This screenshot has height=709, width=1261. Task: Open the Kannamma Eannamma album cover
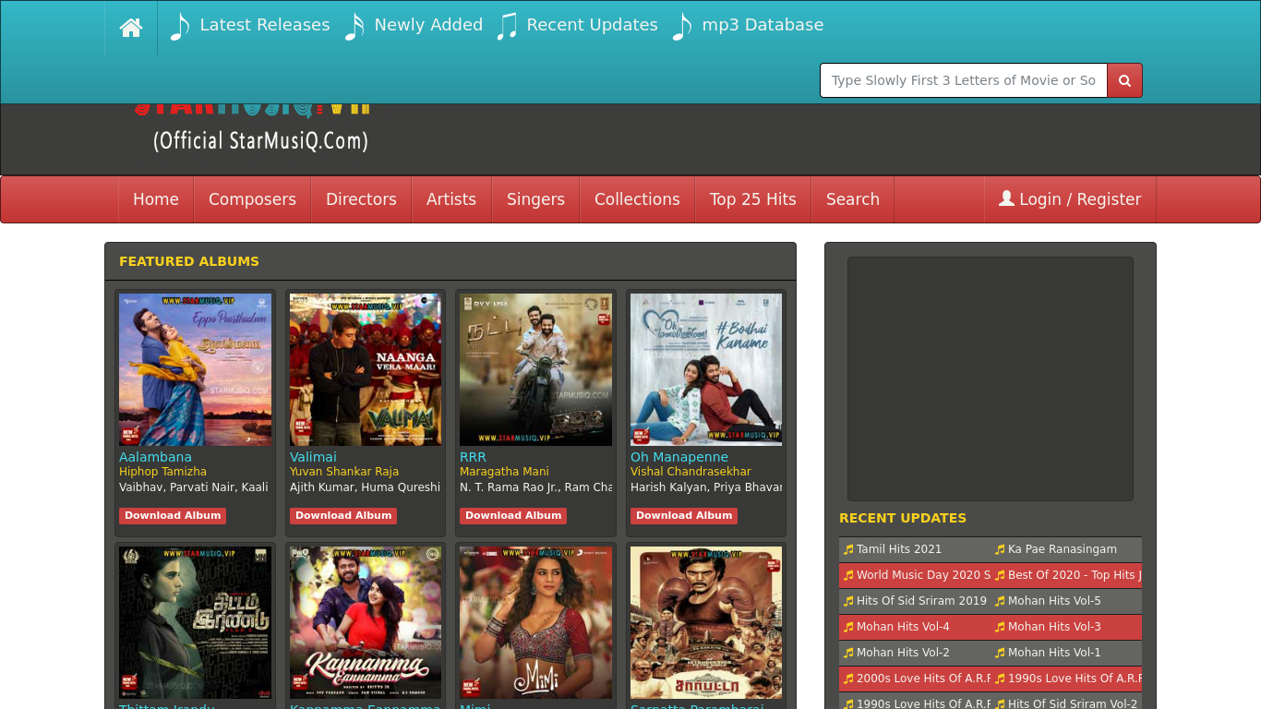point(366,622)
